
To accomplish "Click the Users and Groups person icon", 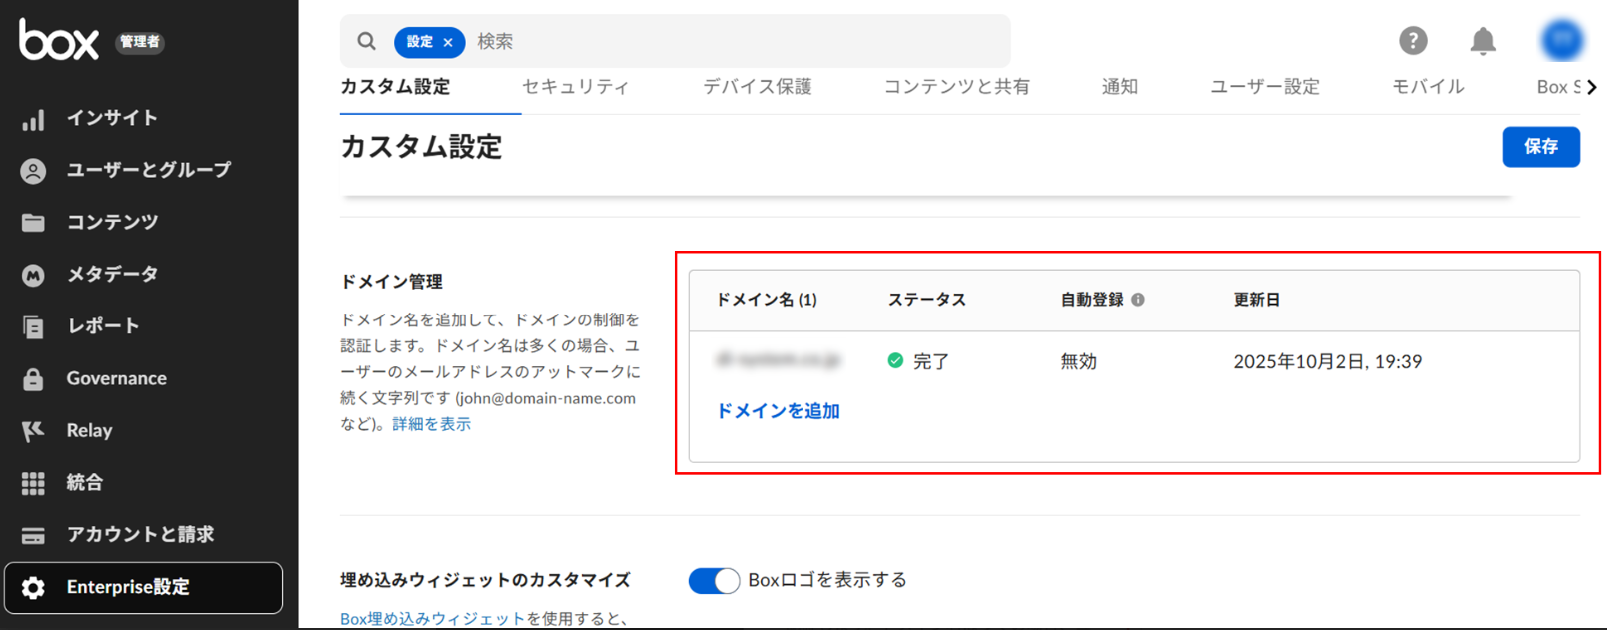I will pyautogui.click(x=33, y=171).
